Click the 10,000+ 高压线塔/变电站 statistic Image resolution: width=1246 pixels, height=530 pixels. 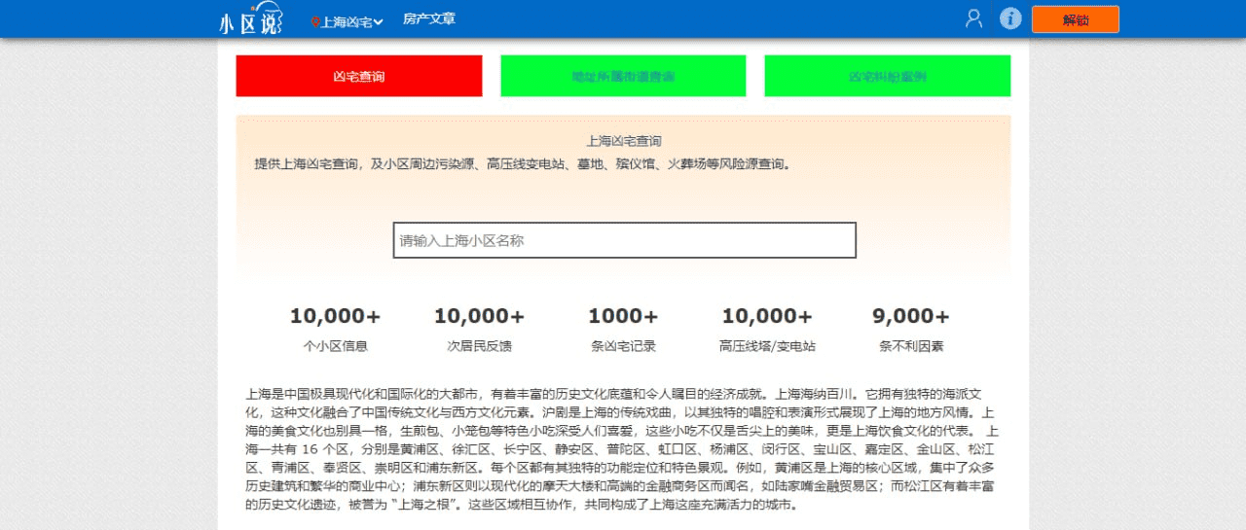point(767,329)
